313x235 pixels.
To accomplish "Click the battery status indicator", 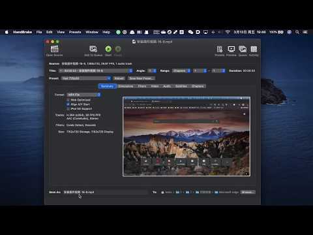I will [x=276, y=32].
